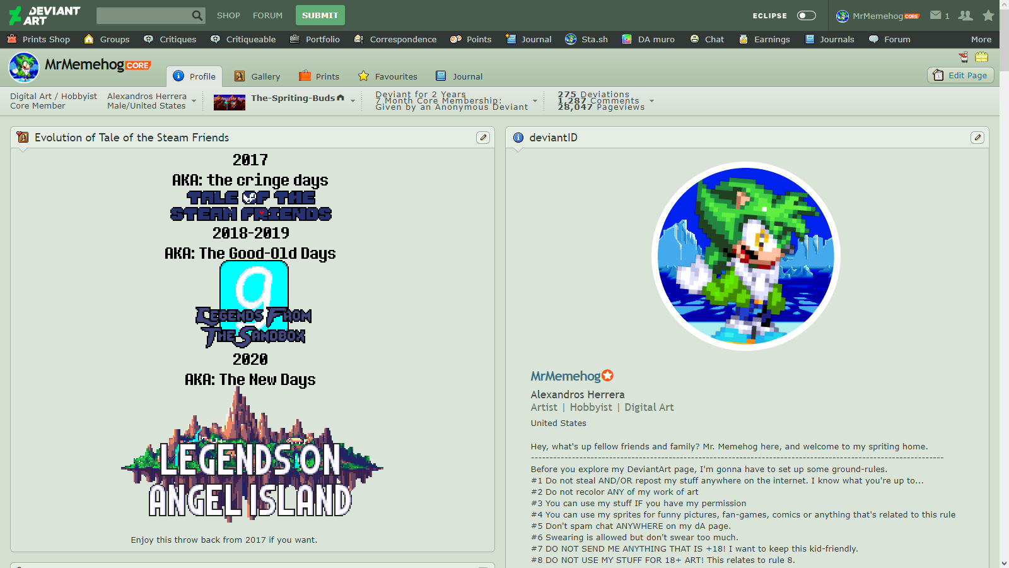The image size is (1009, 568).
Task: Switch to the Gallery tab
Action: (x=257, y=76)
